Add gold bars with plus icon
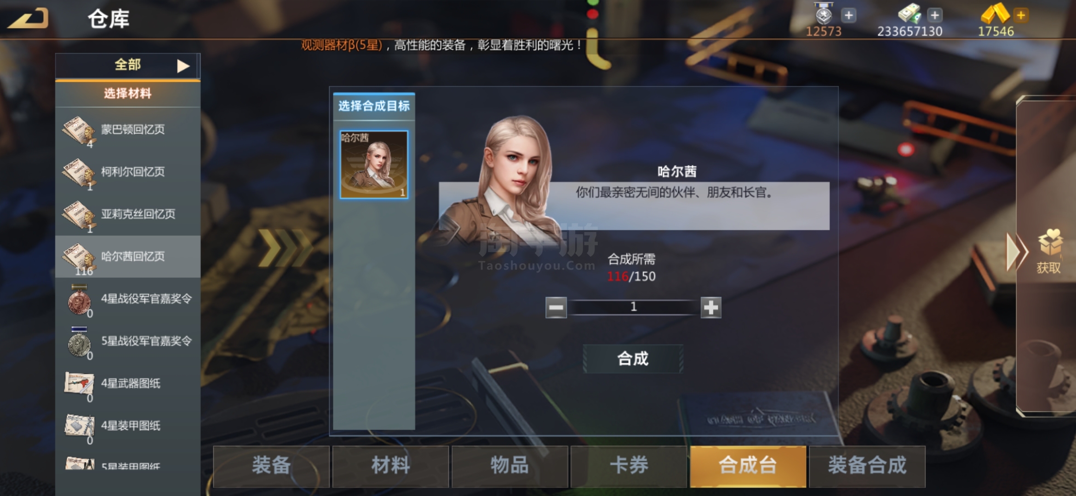Viewport: 1076px width, 496px height. [x=1021, y=15]
